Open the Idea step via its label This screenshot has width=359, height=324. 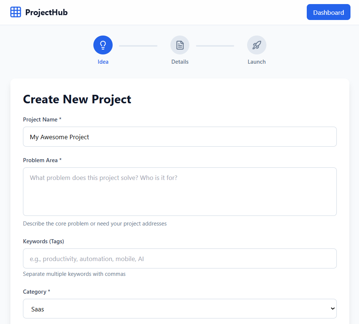tap(103, 61)
